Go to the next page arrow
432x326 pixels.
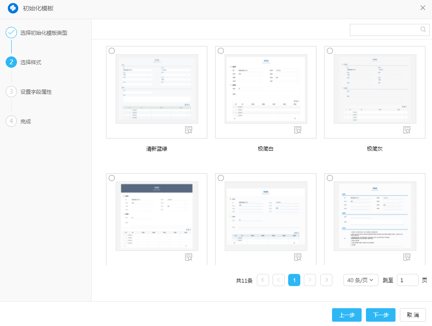tap(310, 280)
